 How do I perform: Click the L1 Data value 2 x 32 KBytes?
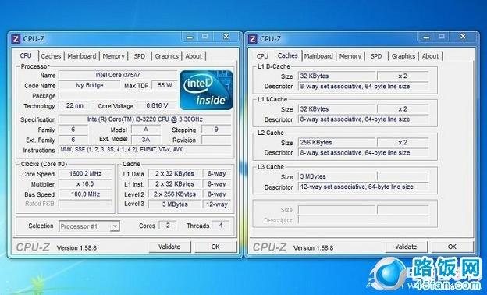pyautogui.click(x=175, y=174)
